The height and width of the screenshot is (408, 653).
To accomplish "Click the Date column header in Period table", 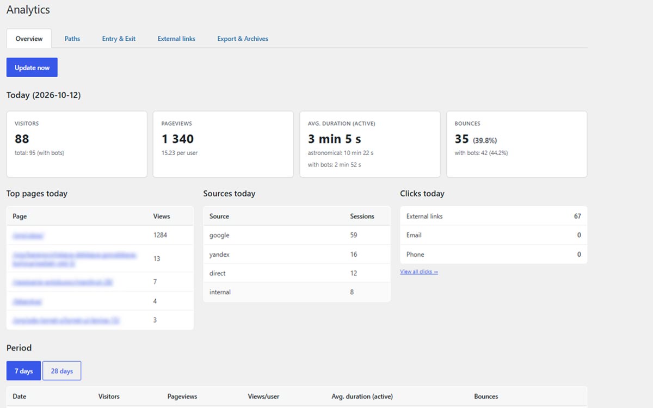I will 20,396.
